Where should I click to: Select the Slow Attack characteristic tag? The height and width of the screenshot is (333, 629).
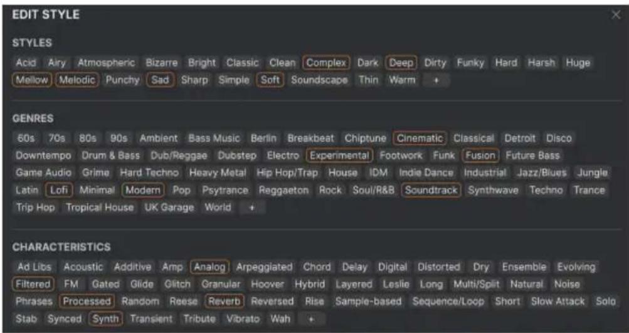(558, 302)
